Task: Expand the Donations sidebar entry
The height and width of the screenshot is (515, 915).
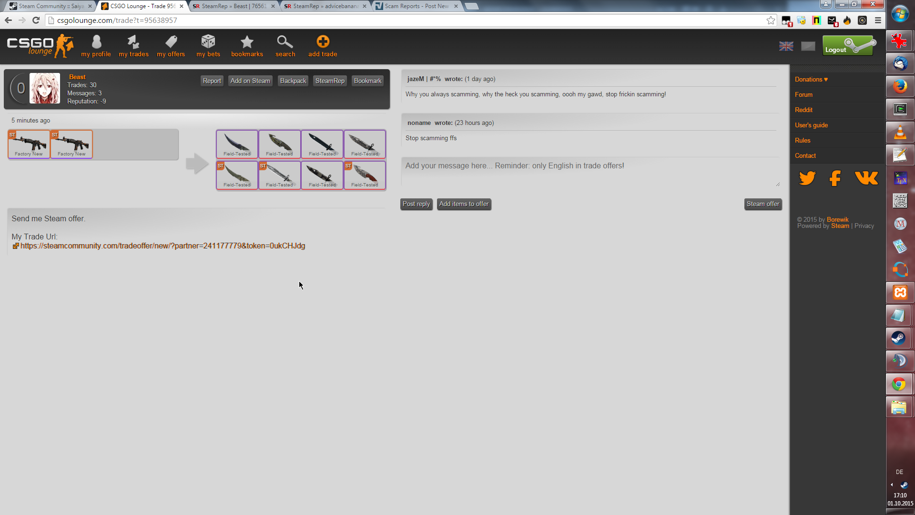Action: point(811,80)
